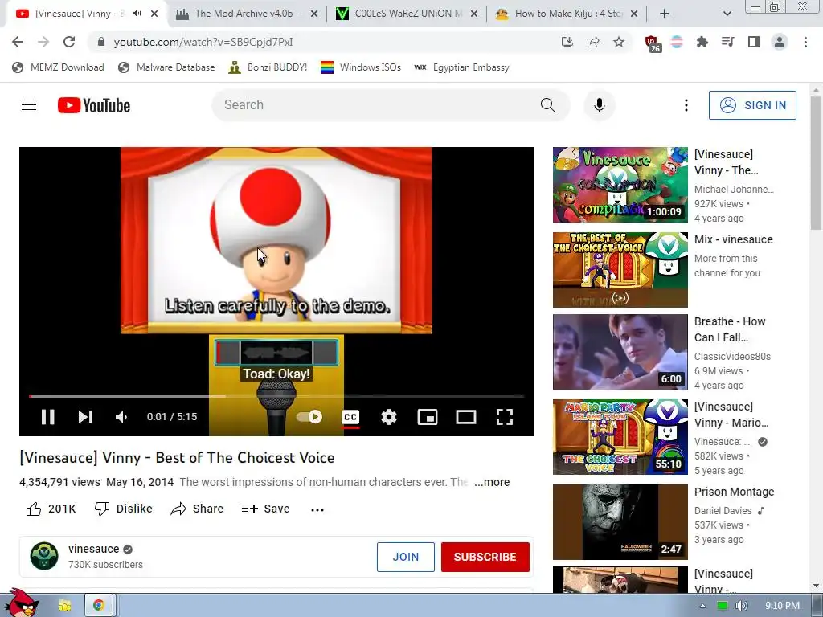
Task: Open Windows ISOs bookmark
Action: click(x=361, y=67)
